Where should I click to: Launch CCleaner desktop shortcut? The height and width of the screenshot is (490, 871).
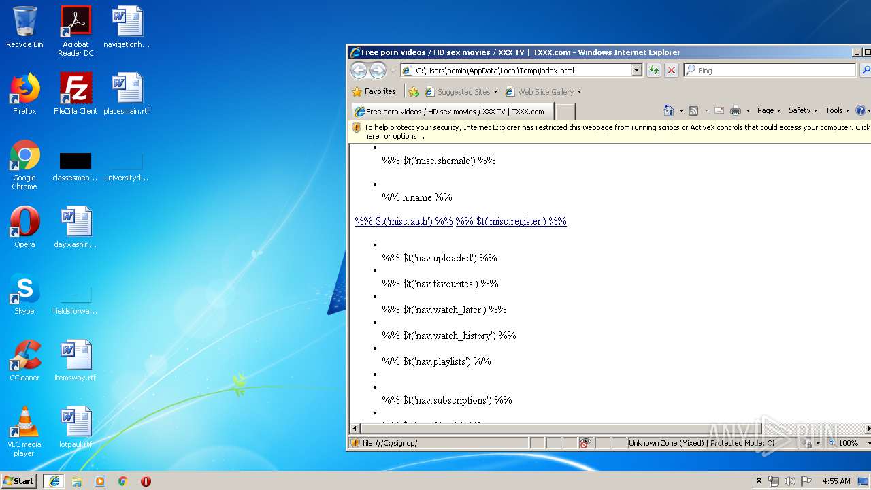click(24, 361)
